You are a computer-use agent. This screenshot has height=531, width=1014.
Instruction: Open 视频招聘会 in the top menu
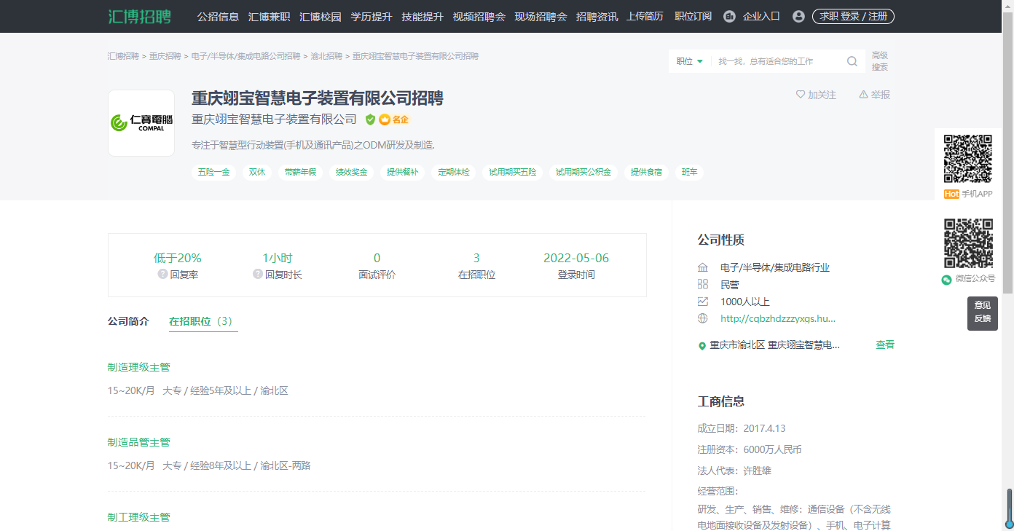point(479,16)
